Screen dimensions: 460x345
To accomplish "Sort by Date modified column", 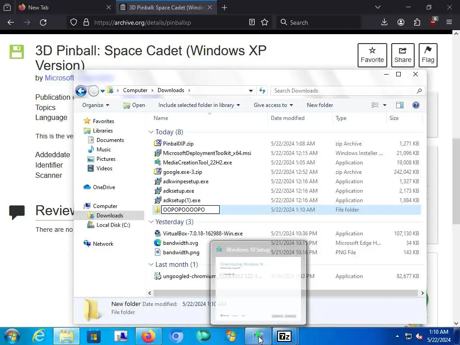I will click(x=287, y=118).
